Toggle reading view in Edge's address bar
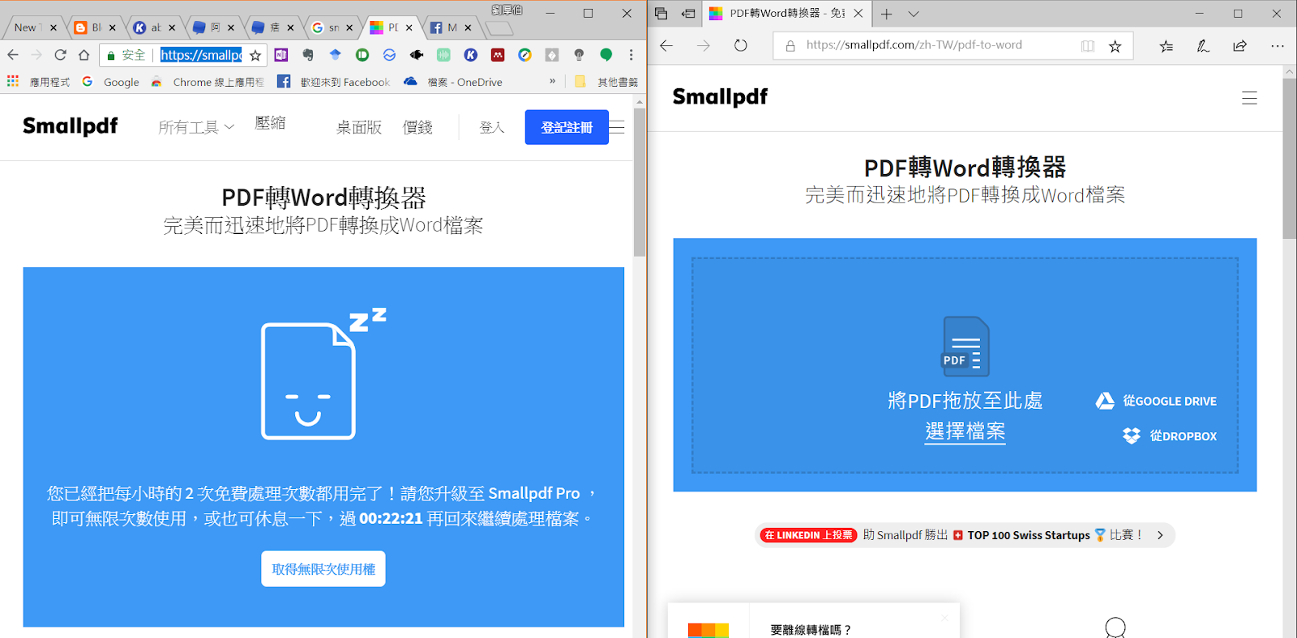Image resolution: width=1297 pixels, height=638 pixels. (1088, 46)
